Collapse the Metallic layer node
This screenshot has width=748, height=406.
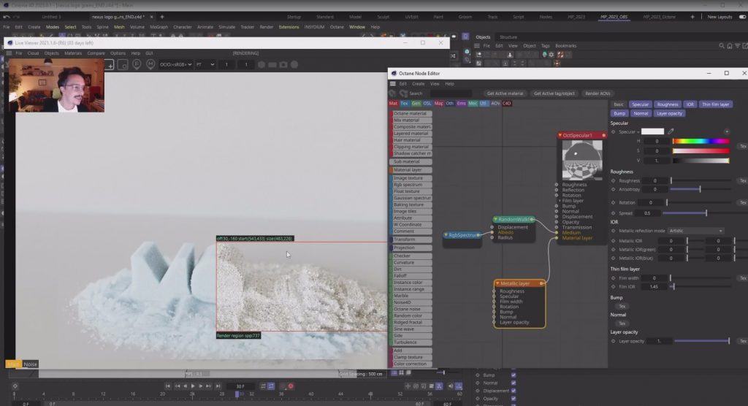pos(497,283)
